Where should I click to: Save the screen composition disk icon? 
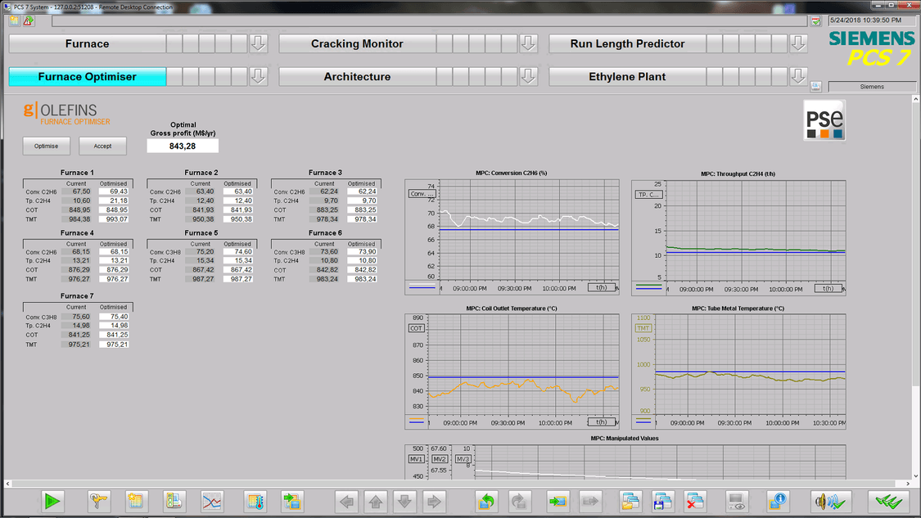[x=662, y=501]
